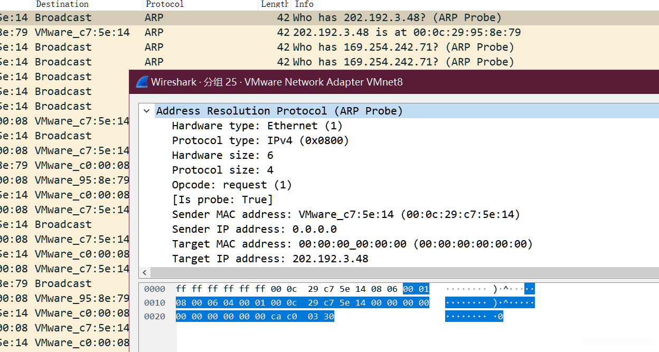The width and height of the screenshot is (659, 352).
Task: Highlight the Sender MAC address field
Action: coord(346,214)
